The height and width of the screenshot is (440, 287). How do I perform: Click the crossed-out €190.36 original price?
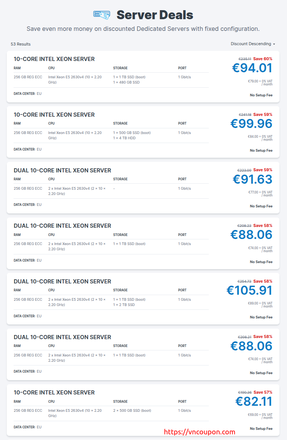[245, 393]
